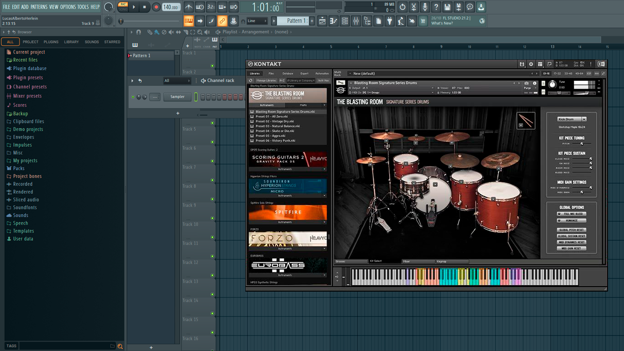The image size is (624, 351).
Task: Click the plugin picker plug icon
Action: tap(390, 21)
